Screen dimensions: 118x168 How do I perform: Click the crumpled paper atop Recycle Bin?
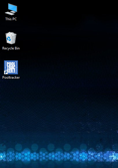(x=11, y=33)
